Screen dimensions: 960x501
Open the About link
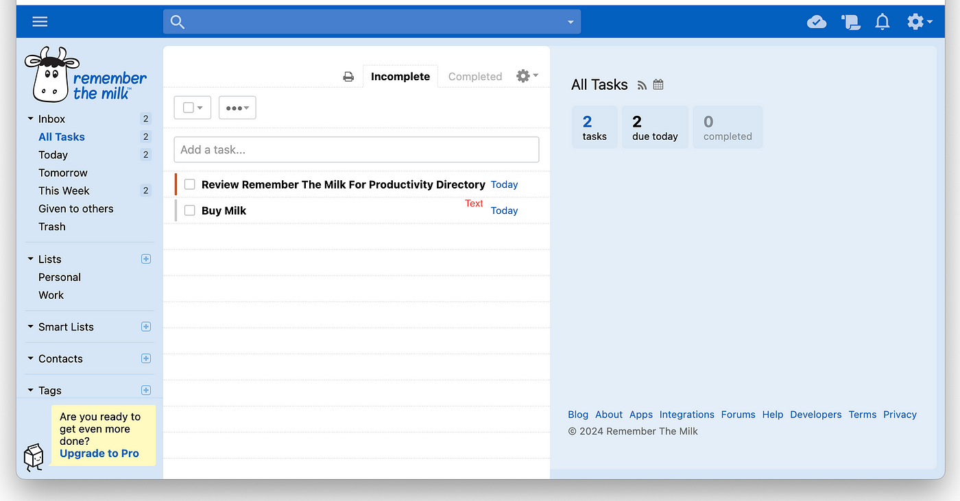tap(609, 415)
